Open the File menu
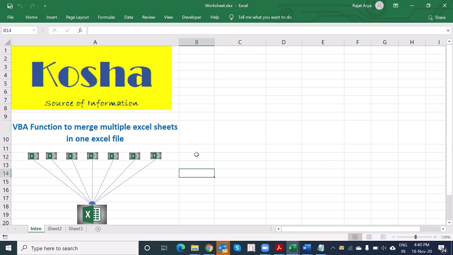 (x=10, y=17)
